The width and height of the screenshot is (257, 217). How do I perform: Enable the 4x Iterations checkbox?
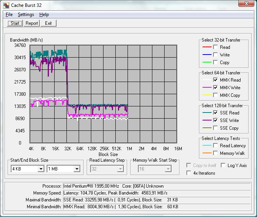pos(189,173)
